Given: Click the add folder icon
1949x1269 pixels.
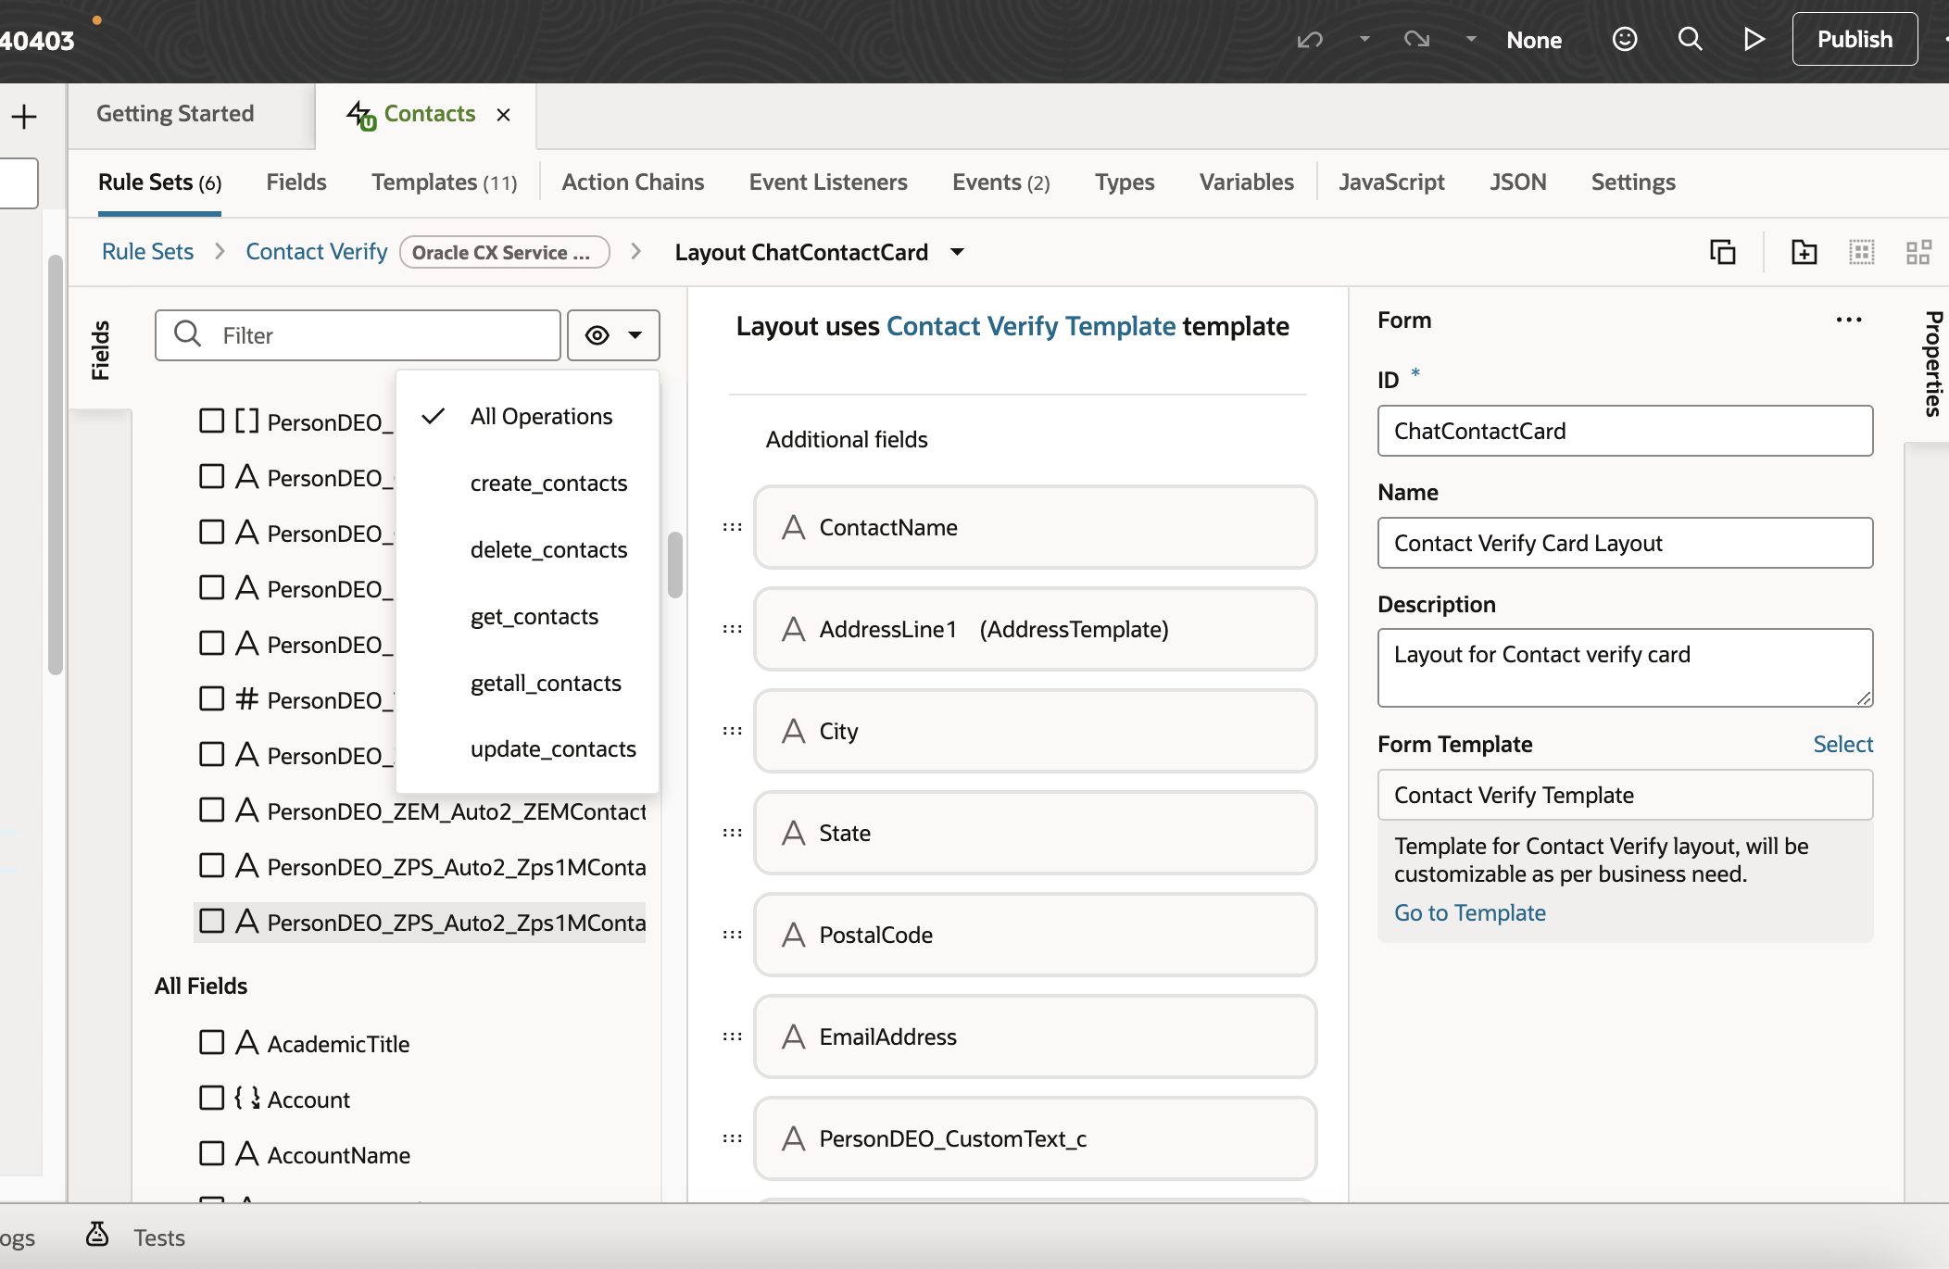Looking at the screenshot, I should click(x=1804, y=252).
